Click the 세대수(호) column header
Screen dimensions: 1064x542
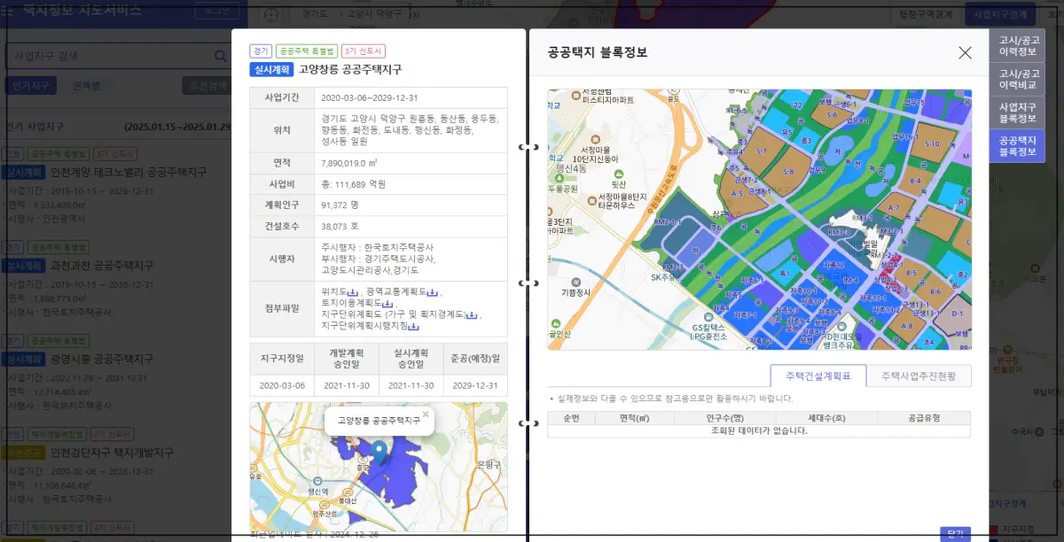click(x=826, y=418)
